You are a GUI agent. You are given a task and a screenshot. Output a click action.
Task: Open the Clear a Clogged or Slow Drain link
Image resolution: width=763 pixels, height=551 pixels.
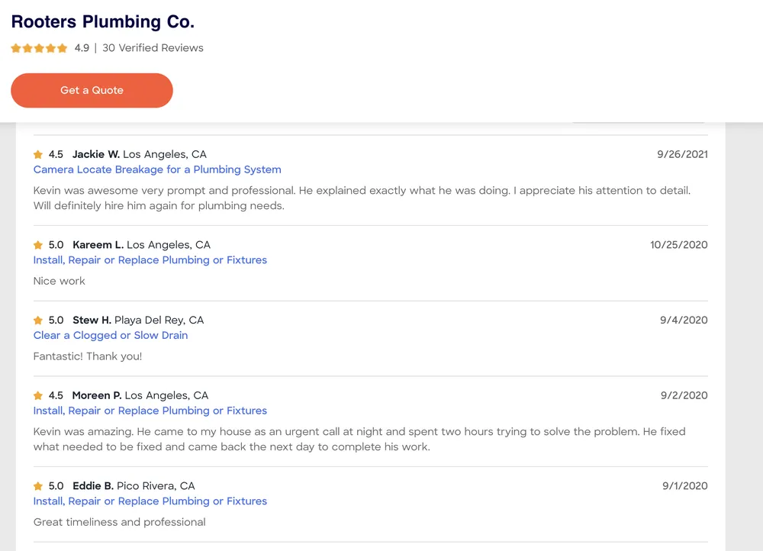click(111, 335)
